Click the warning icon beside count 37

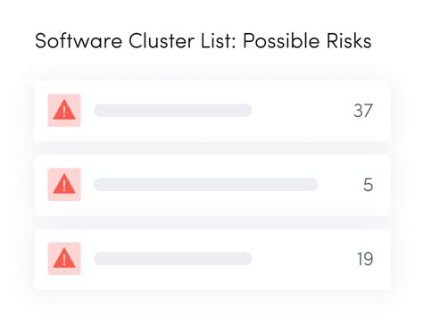[64, 110]
